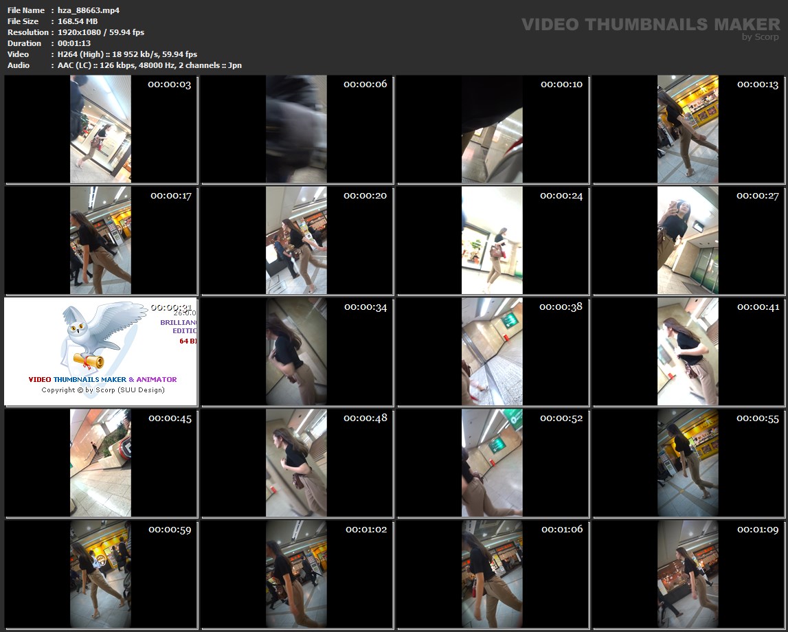The height and width of the screenshot is (632, 788).
Task: Open the bright frame at 00:00:24
Action: point(492,240)
